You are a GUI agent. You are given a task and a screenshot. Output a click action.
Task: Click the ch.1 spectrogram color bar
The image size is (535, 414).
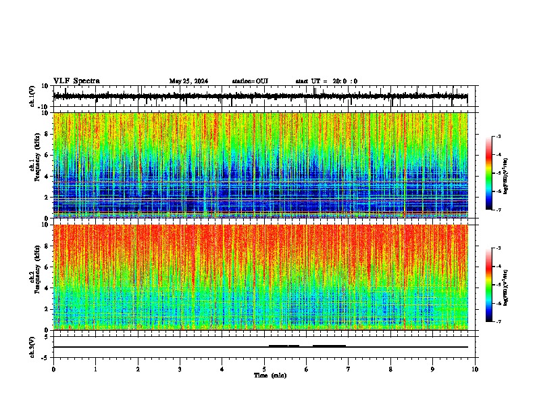pos(489,173)
